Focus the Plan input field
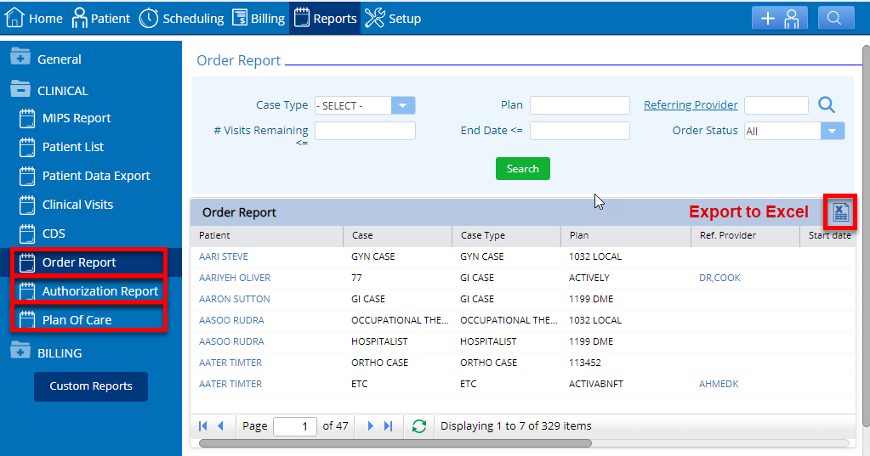The image size is (870, 456). (580, 105)
